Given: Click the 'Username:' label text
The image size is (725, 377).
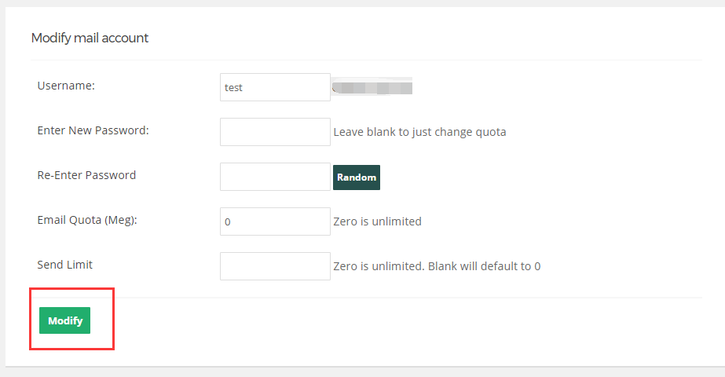Looking at the screenshot, I should 66,86.
